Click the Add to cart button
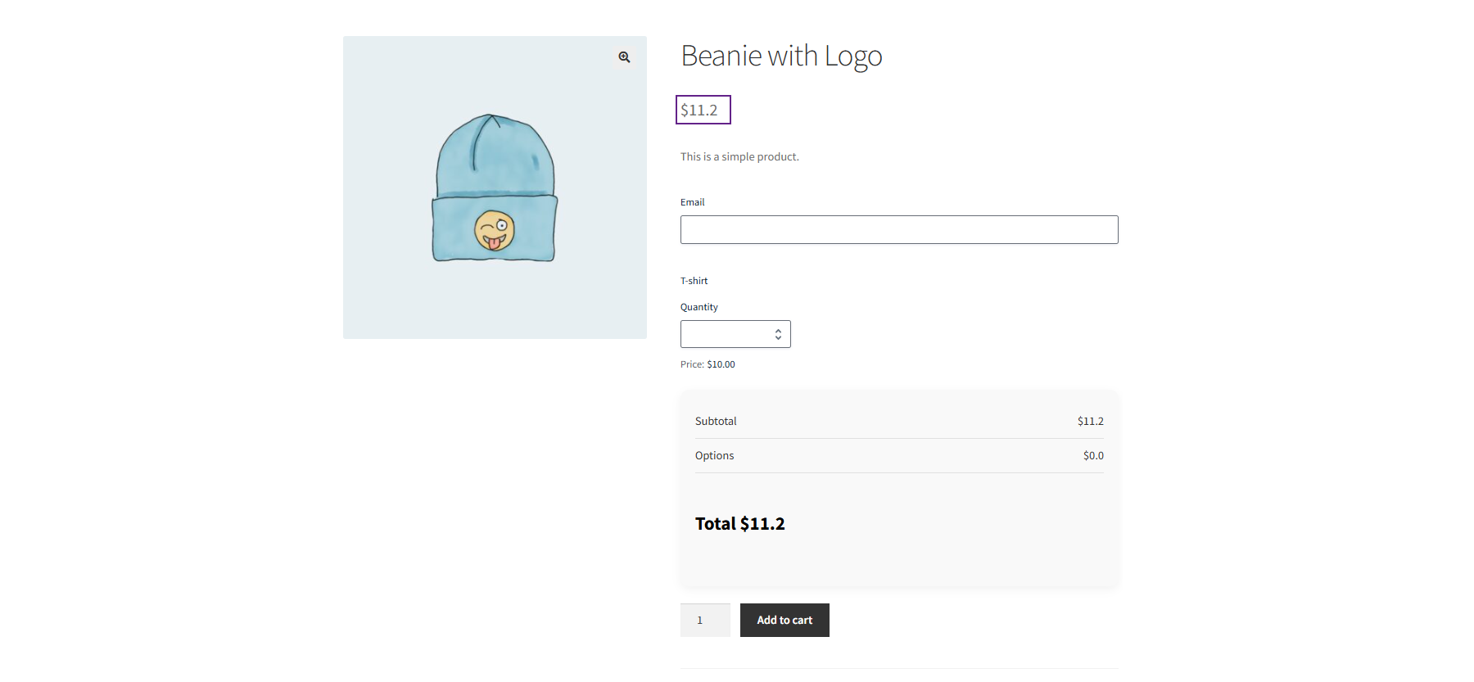This screenshot has width=1474, height=682. click(784, 620)
